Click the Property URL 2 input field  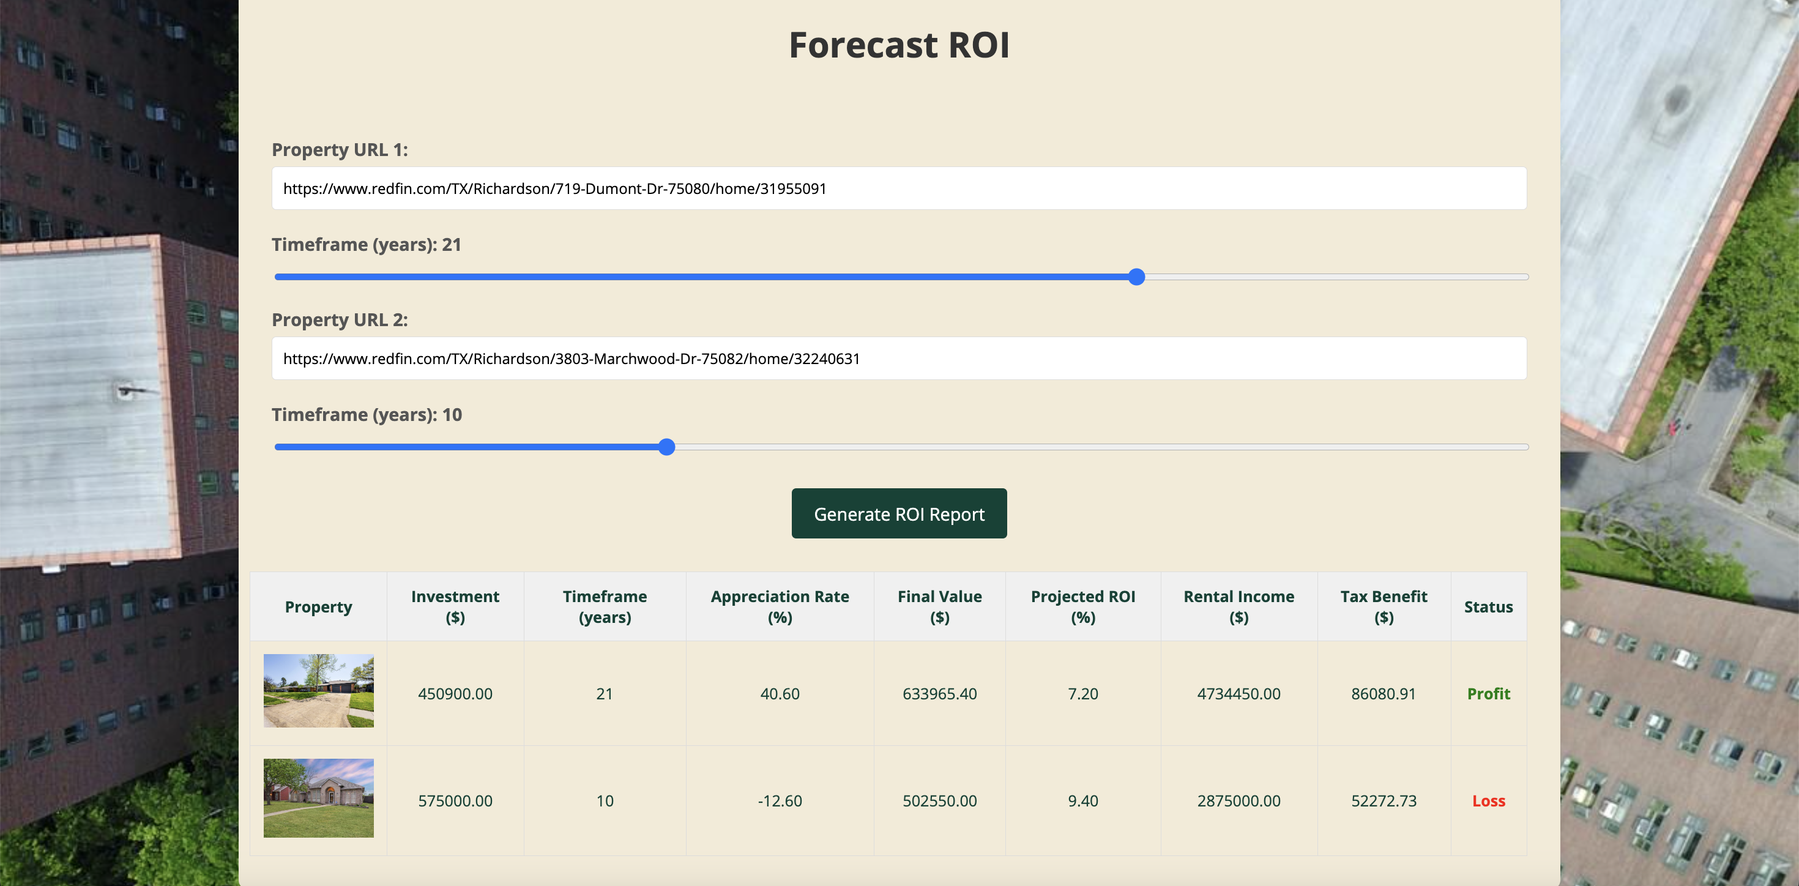tap(899, 359)
